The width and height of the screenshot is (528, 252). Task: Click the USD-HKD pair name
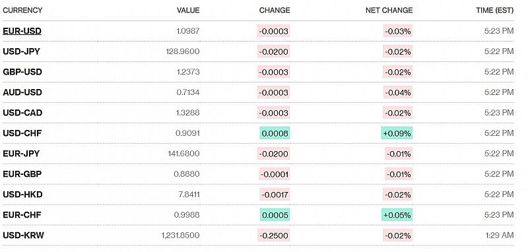pos(22,195)
